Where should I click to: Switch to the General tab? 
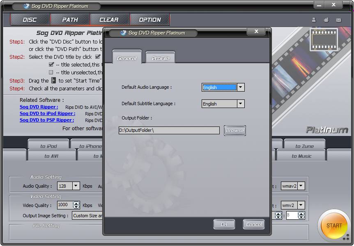click(x=127, y=57)
